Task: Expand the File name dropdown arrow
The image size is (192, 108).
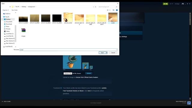Action: point(117,50)
